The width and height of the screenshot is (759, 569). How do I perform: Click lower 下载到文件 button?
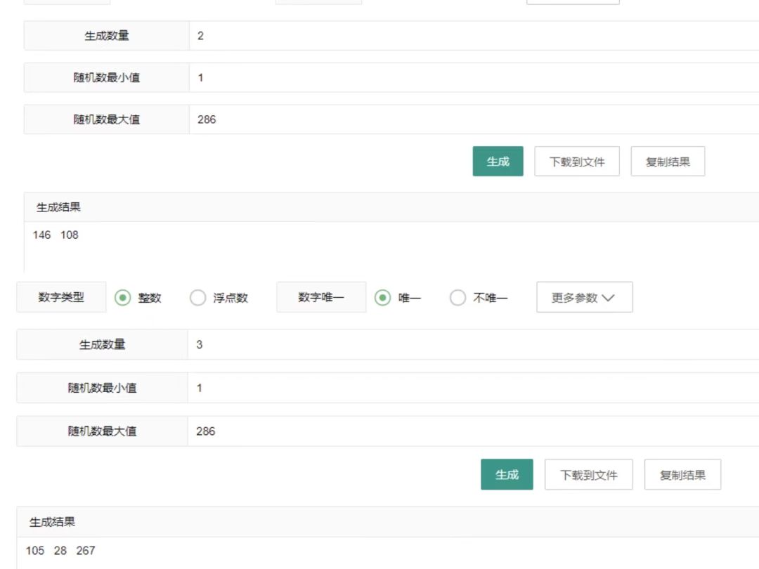click(589, 475)
